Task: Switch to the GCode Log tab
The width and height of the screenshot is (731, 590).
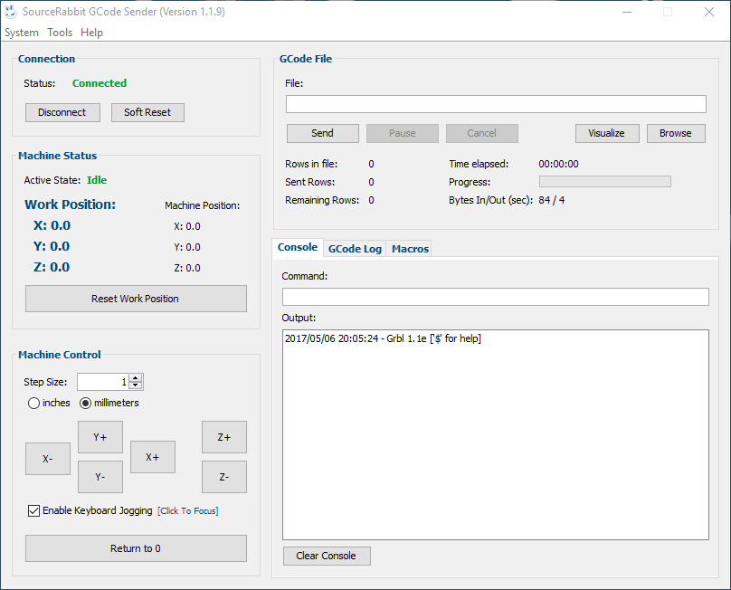Action: 355,249
